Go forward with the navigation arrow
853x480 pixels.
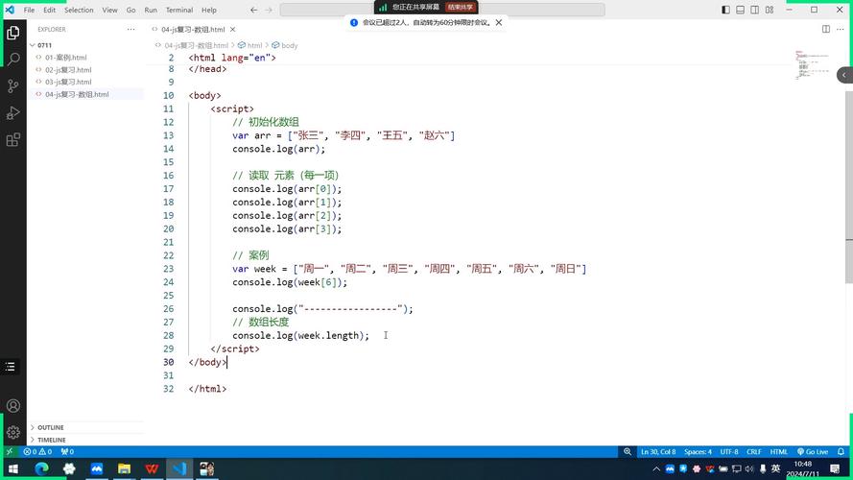[x=269, y=10]
